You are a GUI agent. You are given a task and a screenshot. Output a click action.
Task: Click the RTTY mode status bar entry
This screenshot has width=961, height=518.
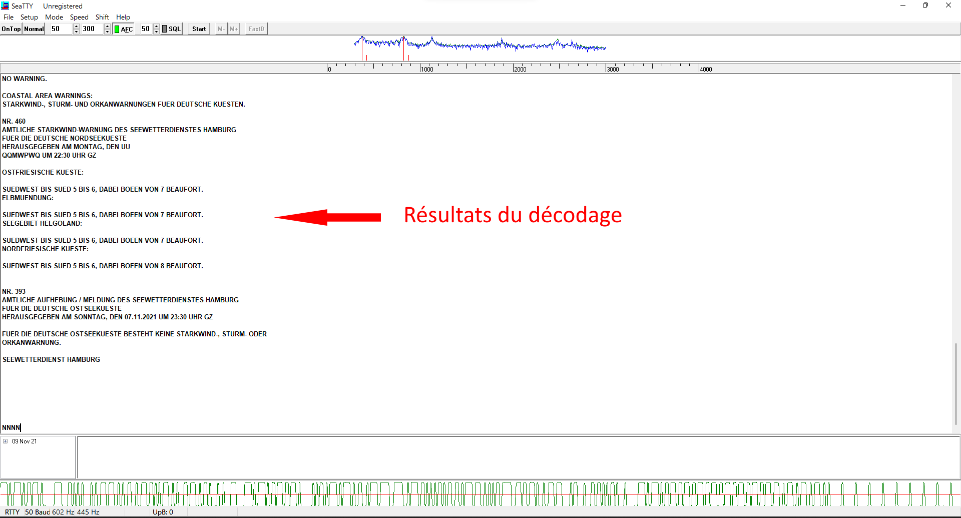point(12,512)
